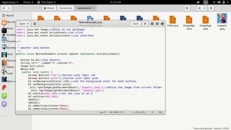The height and width of the screenshot is (130, 231).
Task: Open the Tab Width dropdown
Action: pos(116,112)
